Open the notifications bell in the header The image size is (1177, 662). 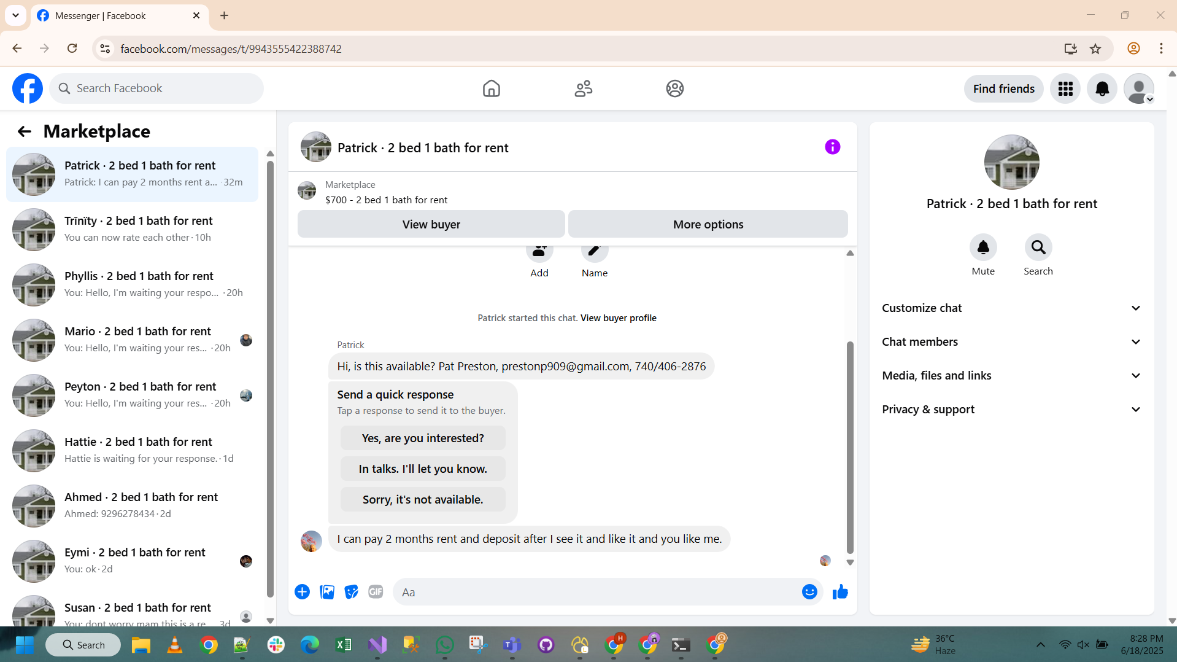click(x=1102, y=88)
